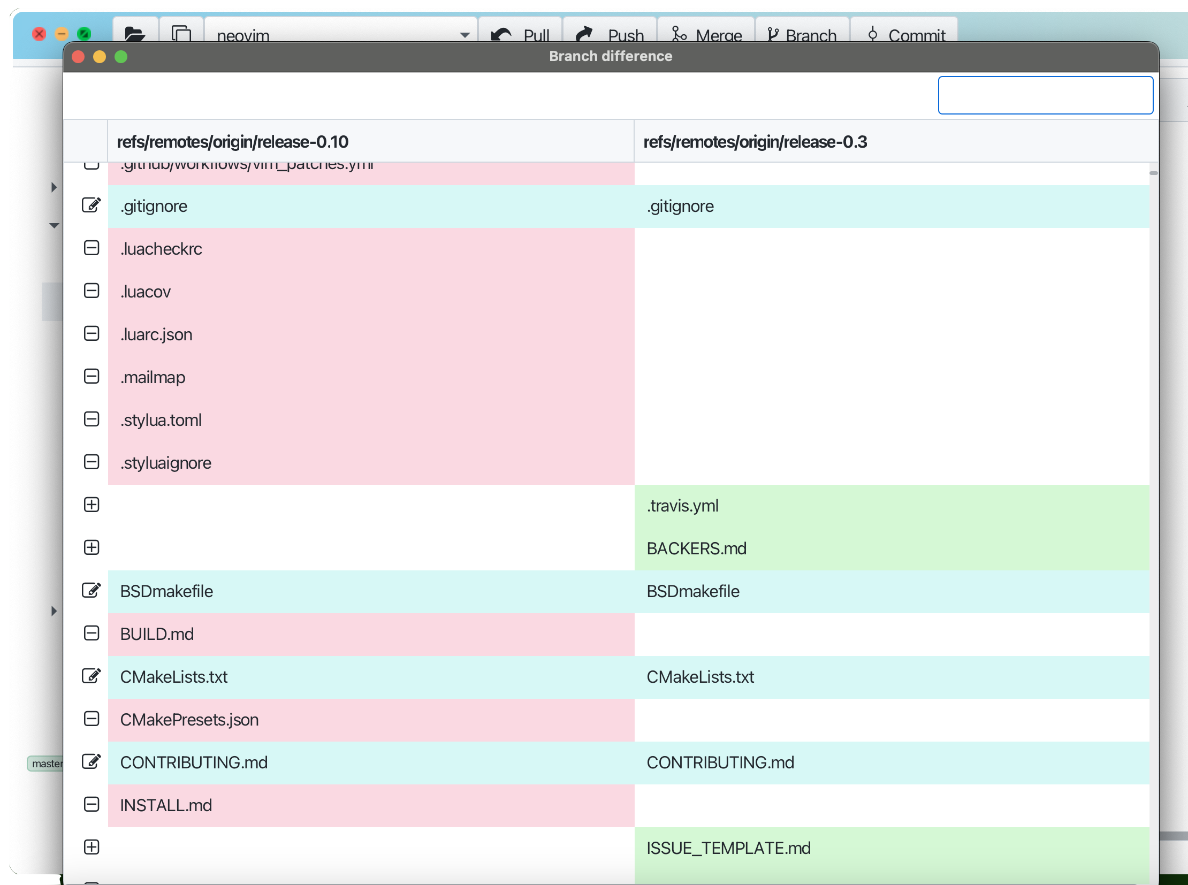
Task: Click the minus icon beside CMakePresets.json
Action: [92, 719]
